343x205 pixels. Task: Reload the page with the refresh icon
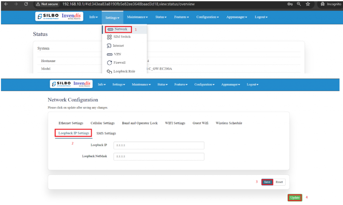coord(26,4)
